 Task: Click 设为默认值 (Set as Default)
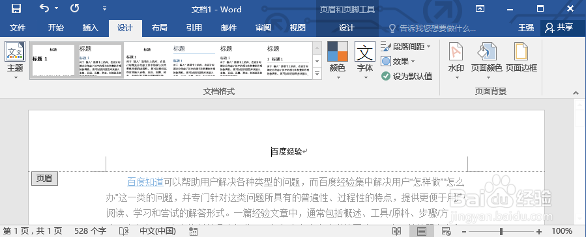(407, 76)
